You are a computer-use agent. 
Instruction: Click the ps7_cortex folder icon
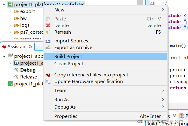16,32
